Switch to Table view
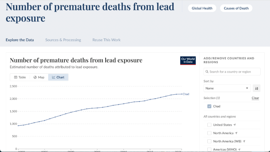Viewport: 270px width, 152px height. coord(20,77)
